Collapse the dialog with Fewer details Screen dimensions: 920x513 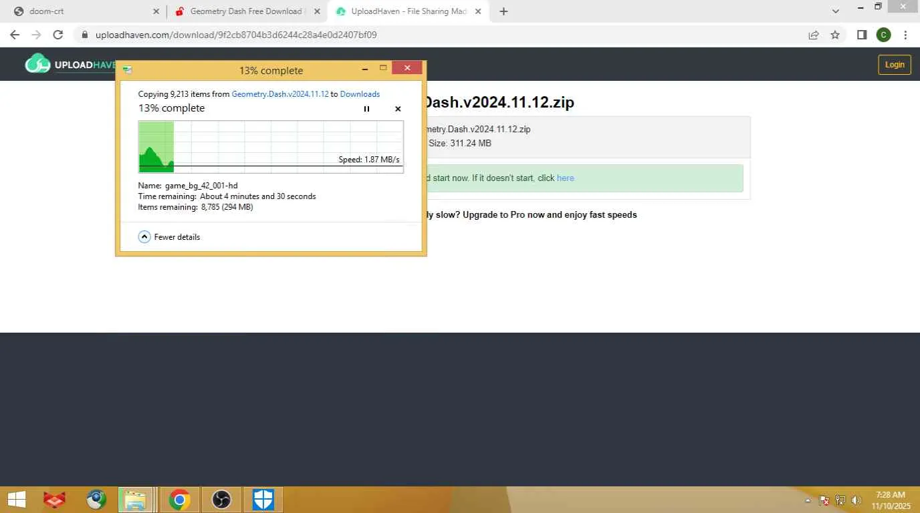tap(169, 237)
